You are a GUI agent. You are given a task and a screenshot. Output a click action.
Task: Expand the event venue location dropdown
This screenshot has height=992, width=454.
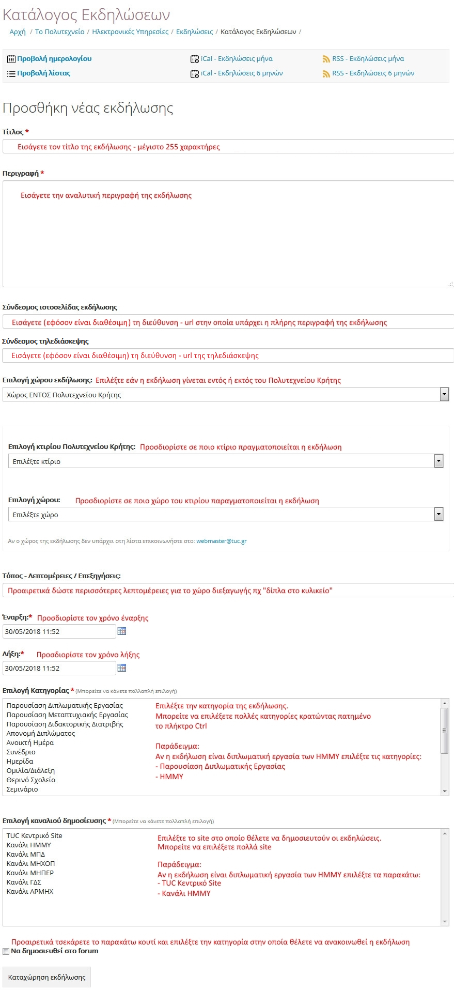(x=444, y=395)
